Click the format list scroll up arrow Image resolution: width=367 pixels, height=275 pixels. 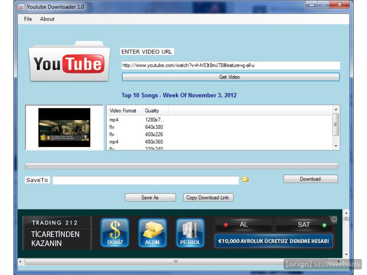pos(336,109)
